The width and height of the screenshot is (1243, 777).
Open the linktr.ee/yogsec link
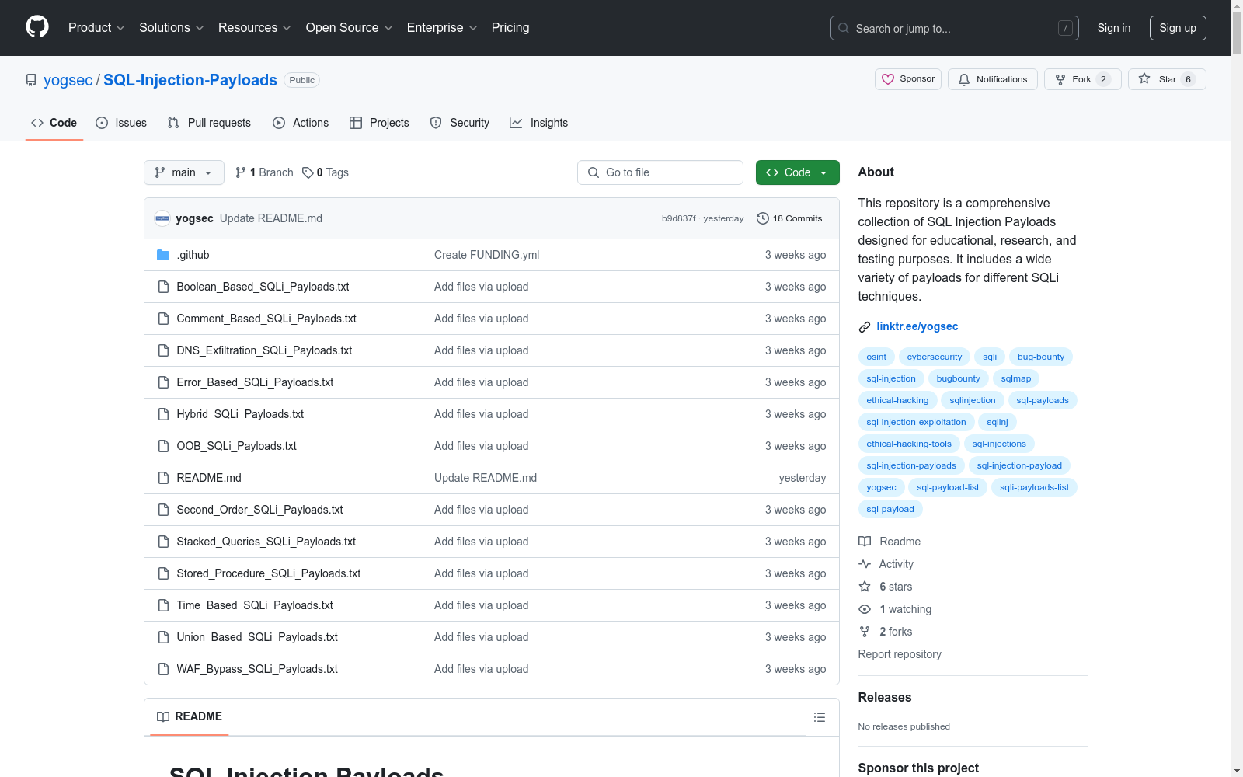pos(917,326)
